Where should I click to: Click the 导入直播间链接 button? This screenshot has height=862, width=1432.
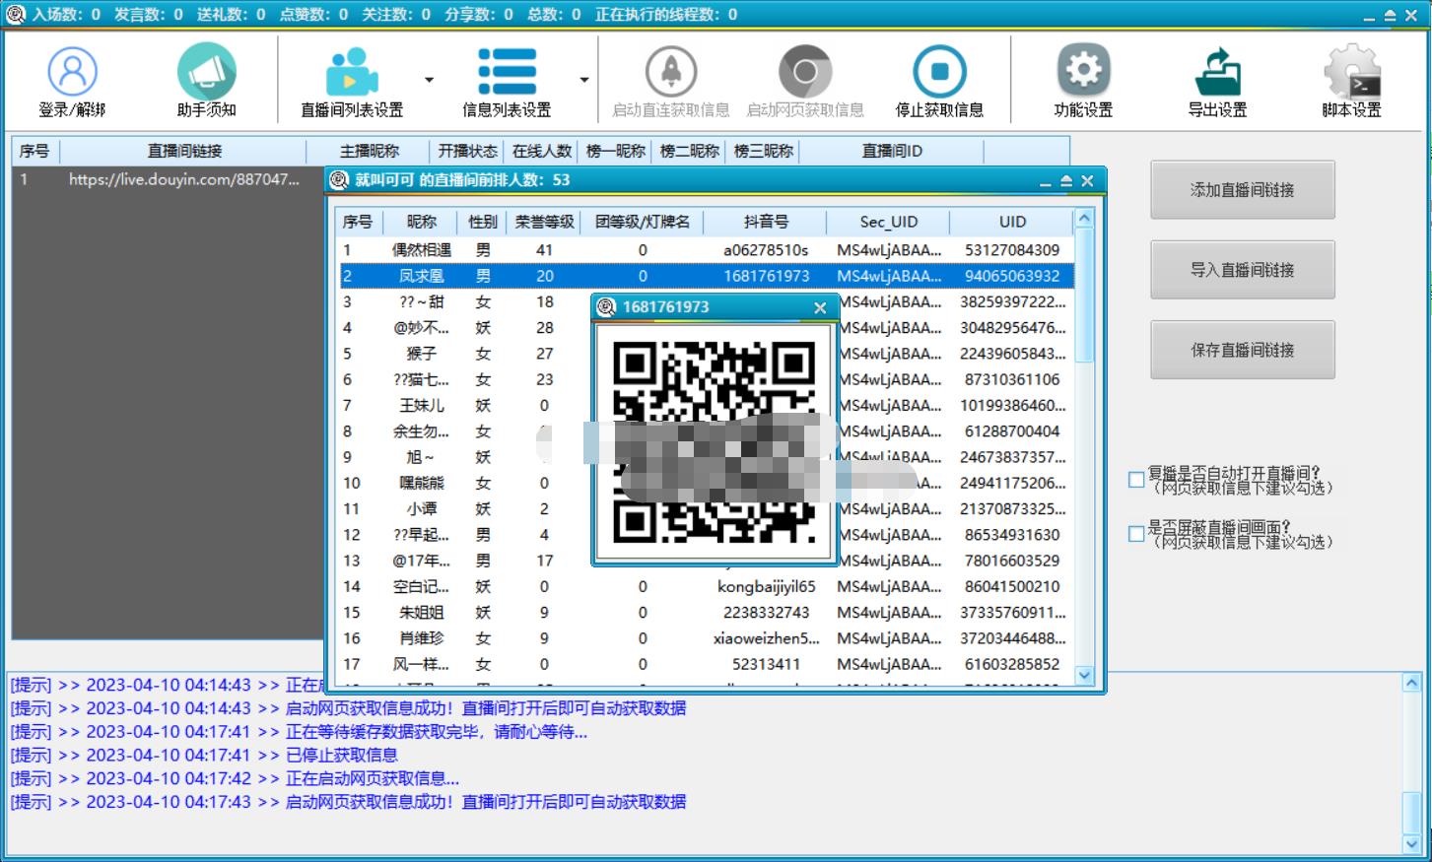coord(1242,269)
